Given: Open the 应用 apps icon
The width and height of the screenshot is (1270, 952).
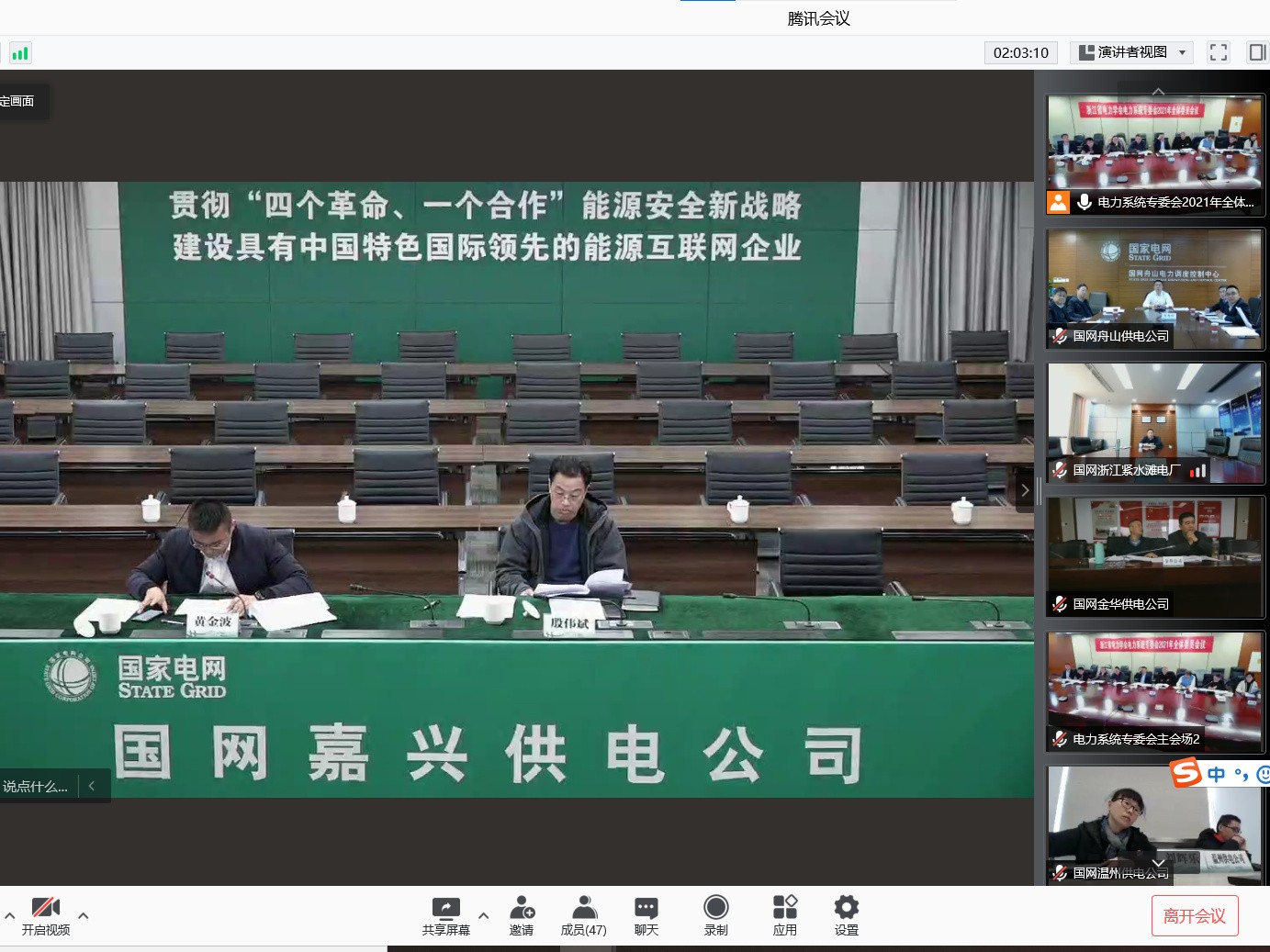Looking at the screenshot, I should pos(785,916).
